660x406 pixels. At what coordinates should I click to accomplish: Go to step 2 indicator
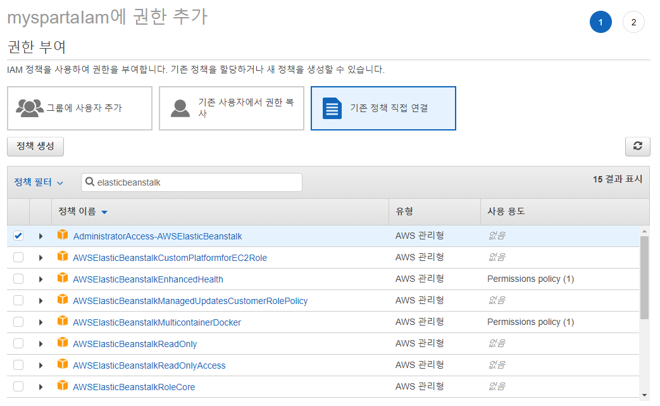633,22
